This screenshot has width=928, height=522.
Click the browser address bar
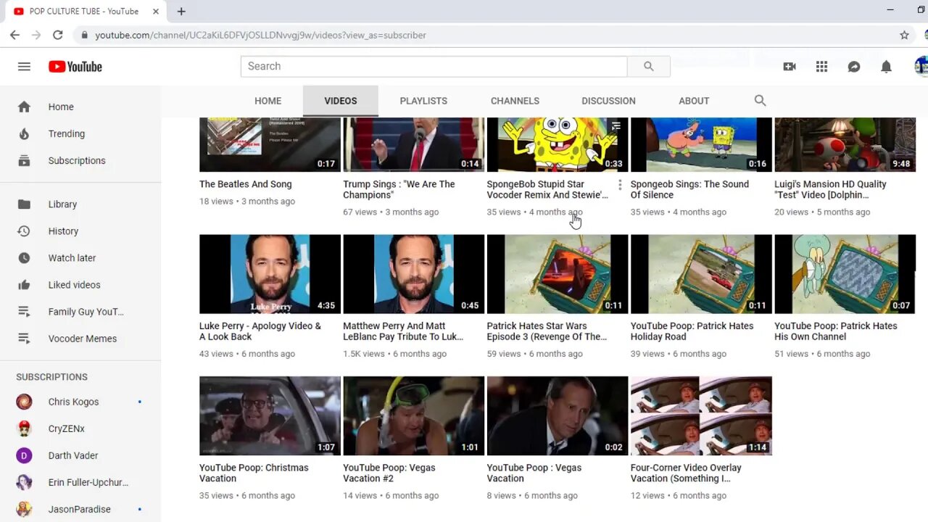click(486, 35)
